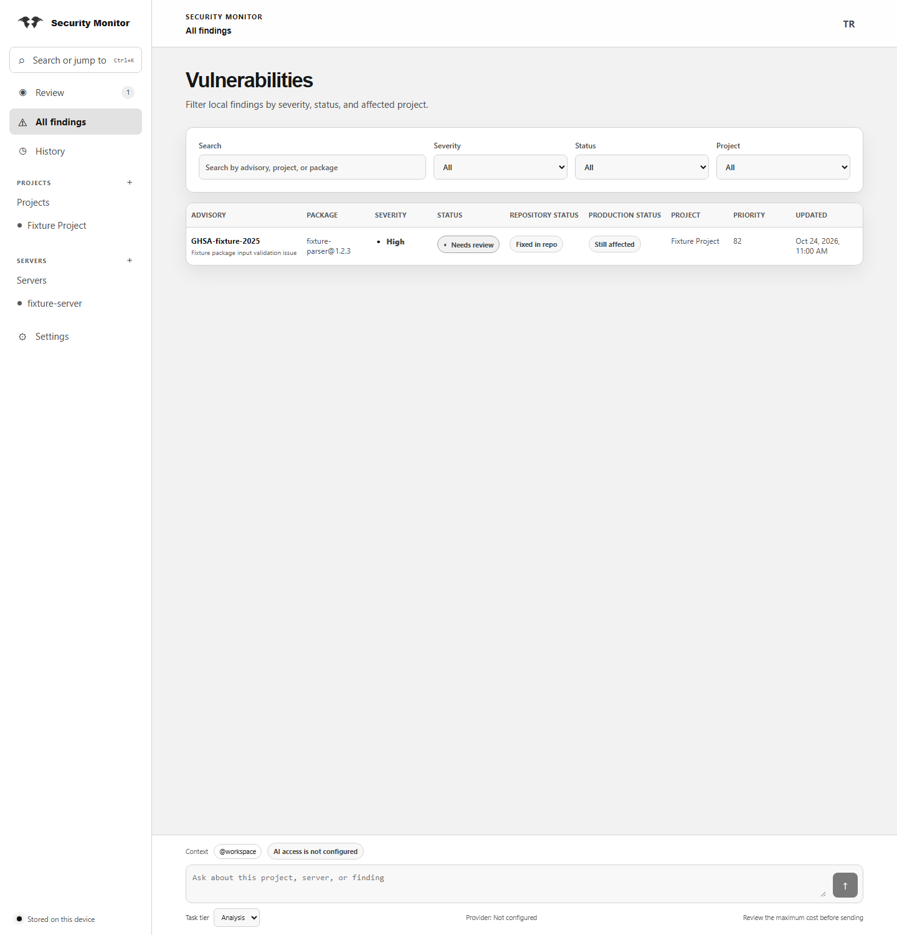Add a new server with plus icon
Image resolution: width=897 pixels, height=935 pixels.
click(130, 261)
